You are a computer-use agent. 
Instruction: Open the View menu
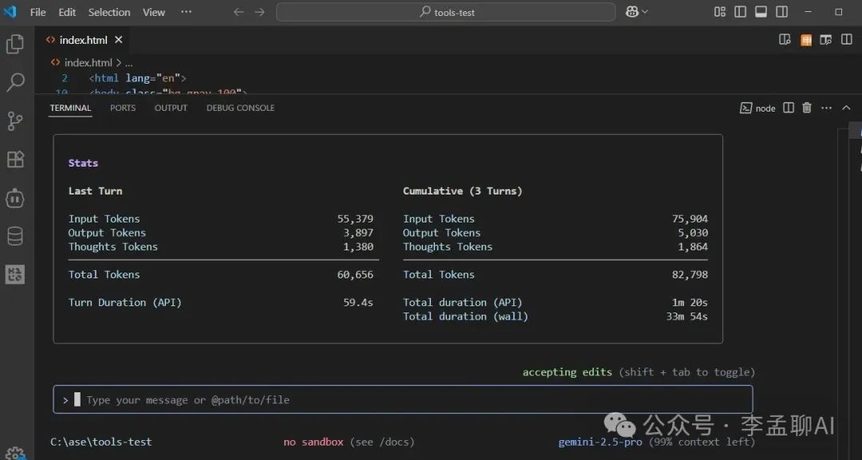click(x=154, y=12)
